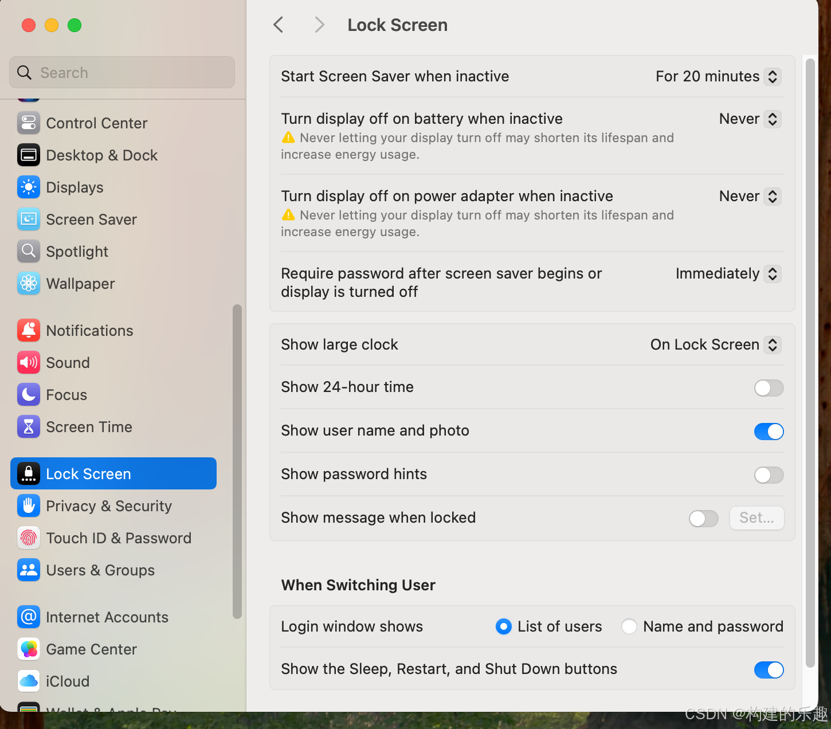Viewport: 831px width, 729px height.
Task: Click the Login window shows label
Action: point(352,626)
